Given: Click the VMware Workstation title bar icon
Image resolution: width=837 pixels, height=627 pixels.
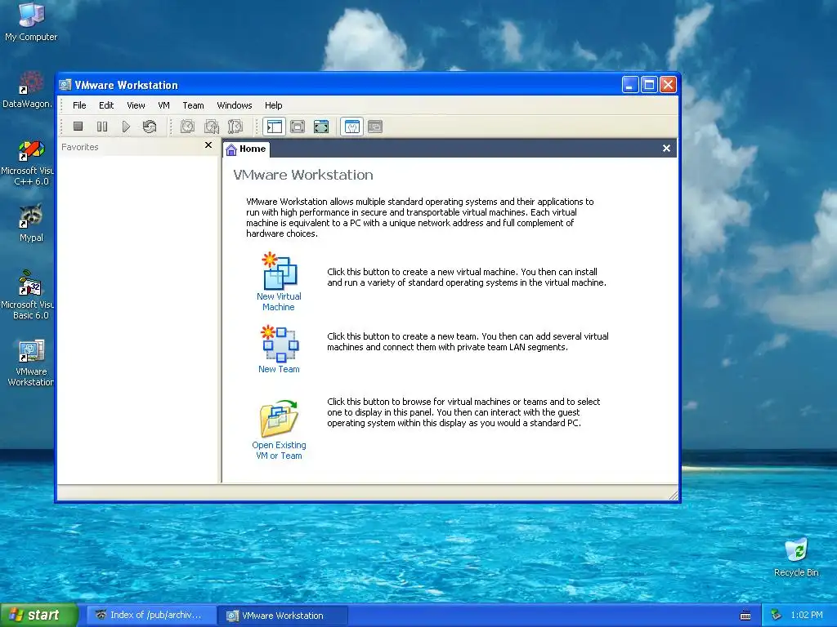Looking at the screenshot, I should 65,85.
